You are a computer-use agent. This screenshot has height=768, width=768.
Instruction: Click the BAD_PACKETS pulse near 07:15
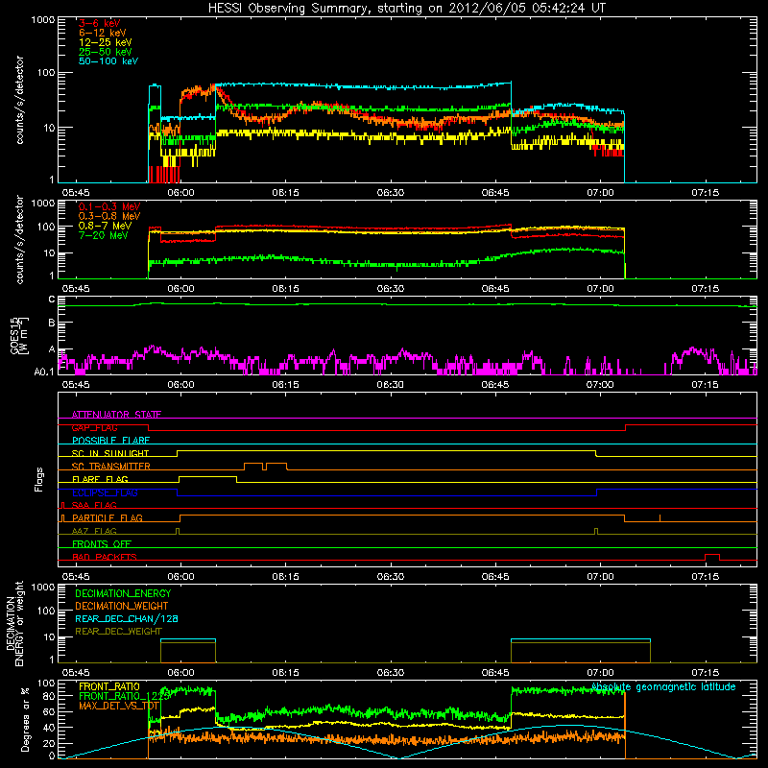712,557
